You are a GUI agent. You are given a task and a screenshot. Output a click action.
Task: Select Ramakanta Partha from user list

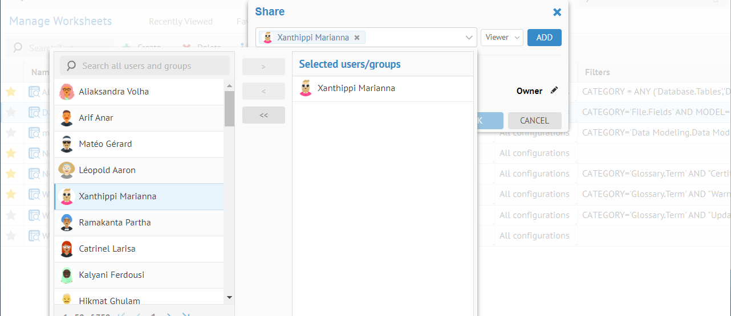115,223
